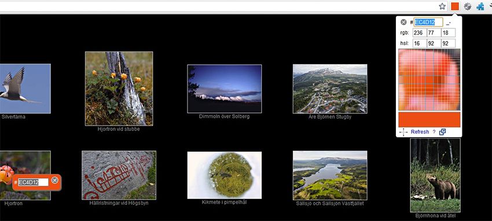Click the blue puzzle piece extension icon

pyautogui.click(x=480, y=6)
